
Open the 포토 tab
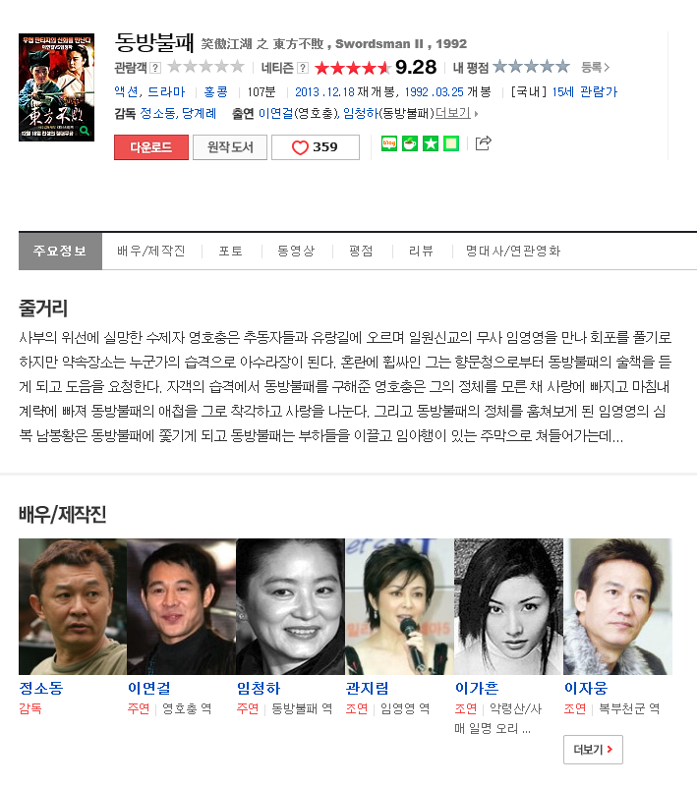[x=231, y=251]
